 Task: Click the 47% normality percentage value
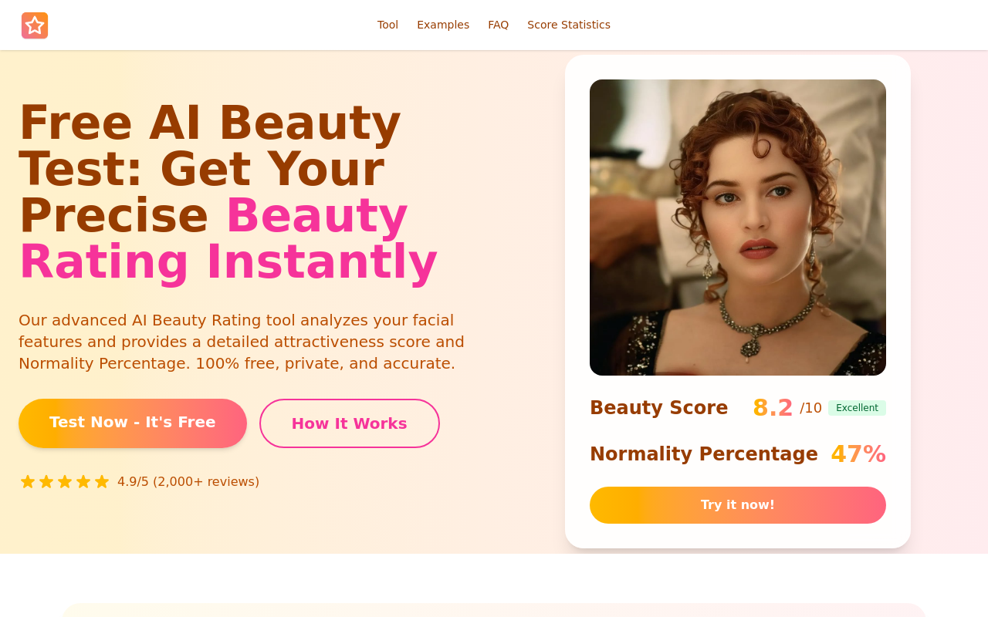858,454
